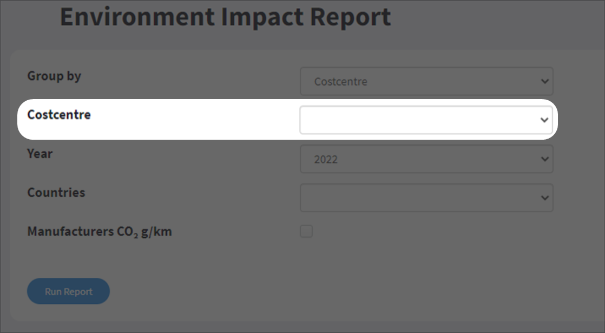Click the Year label

(40, 154)
